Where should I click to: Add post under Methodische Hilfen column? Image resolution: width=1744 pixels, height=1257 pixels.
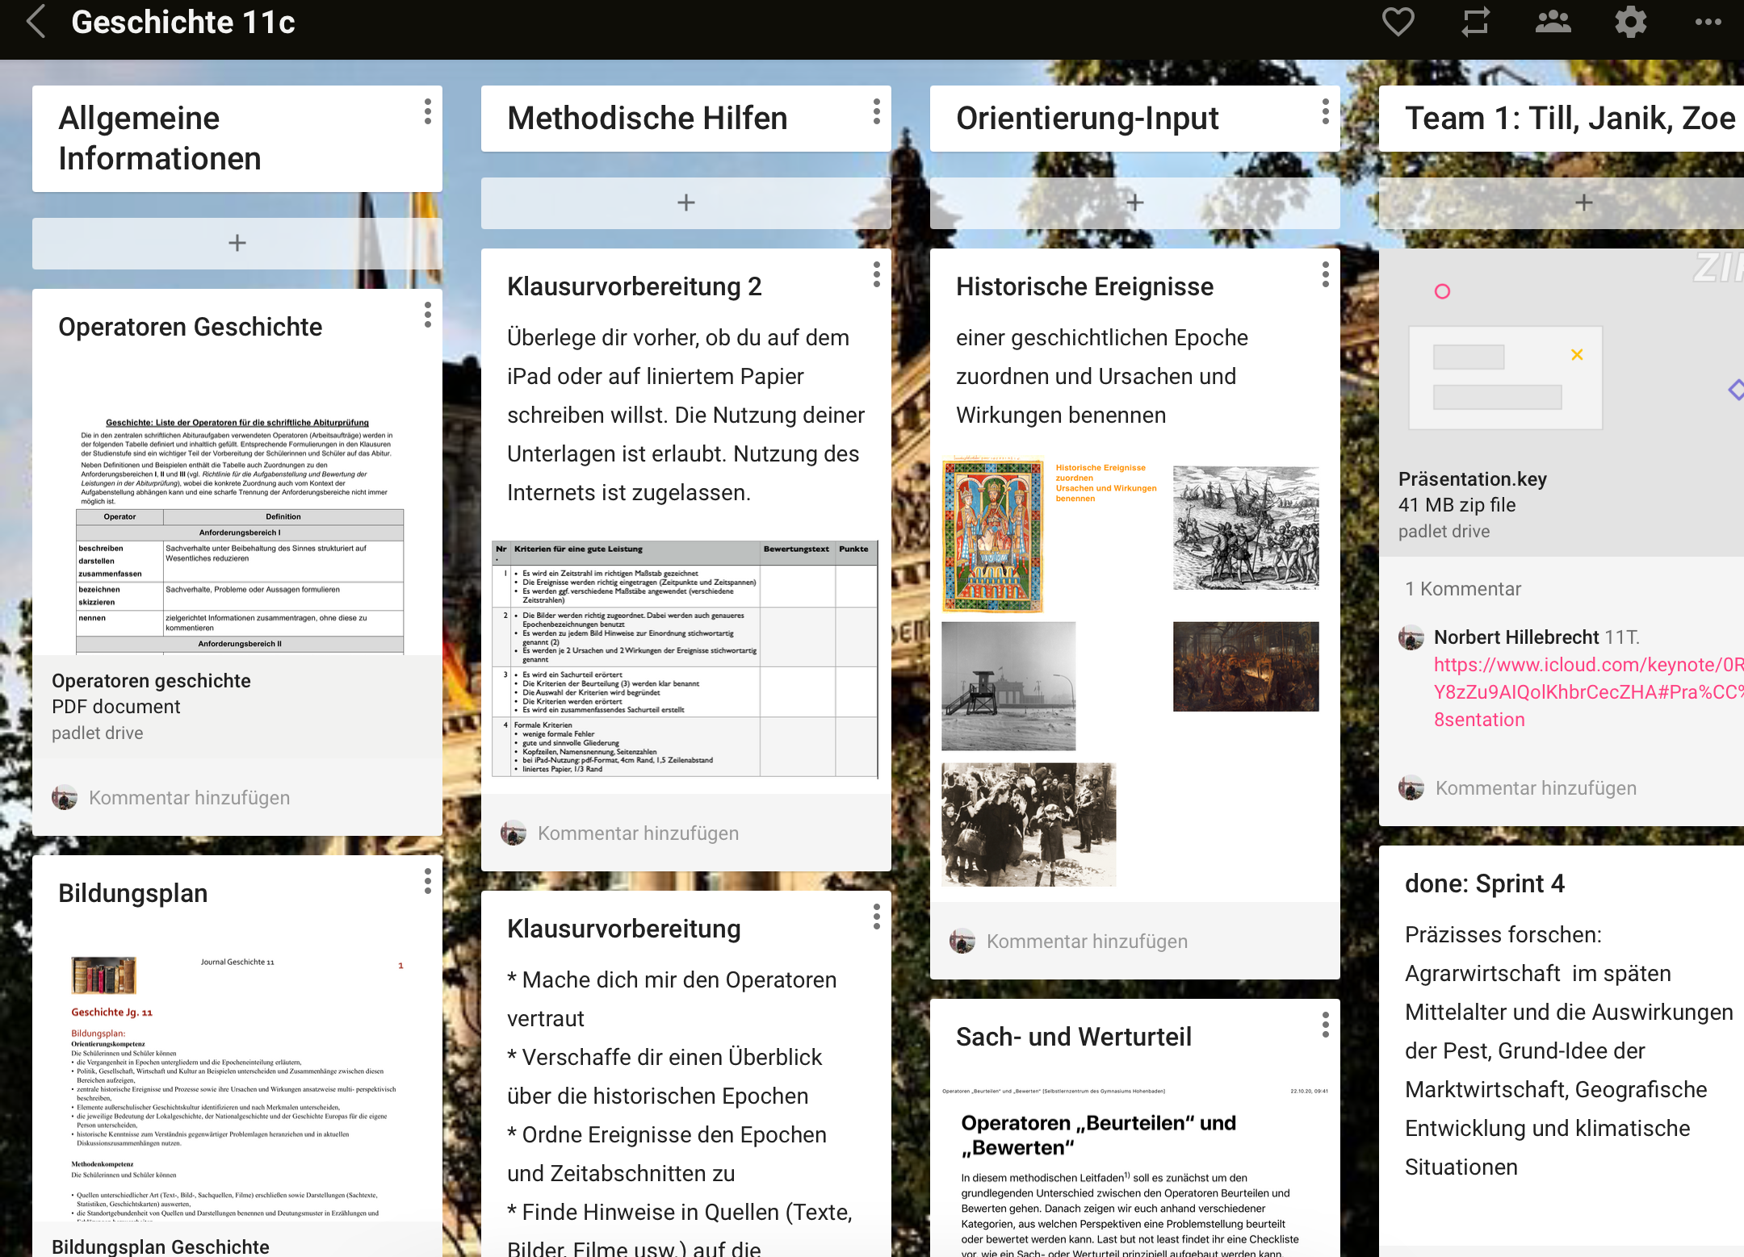click(685, 203)
